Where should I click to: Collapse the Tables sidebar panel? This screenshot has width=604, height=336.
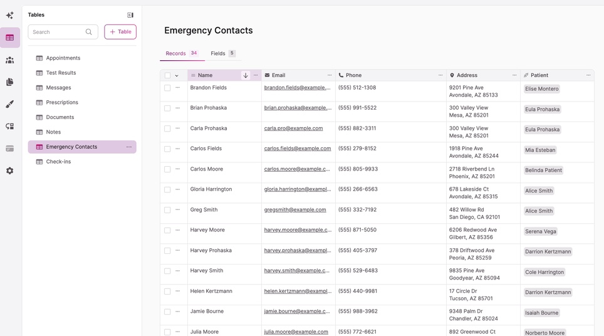tap(130, 15)
